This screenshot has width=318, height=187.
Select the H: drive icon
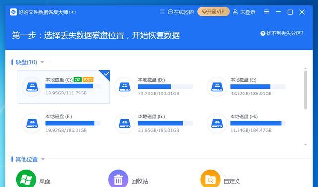[217, 123]
